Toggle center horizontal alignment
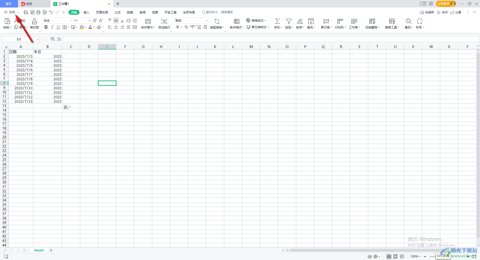 point(116,27)
